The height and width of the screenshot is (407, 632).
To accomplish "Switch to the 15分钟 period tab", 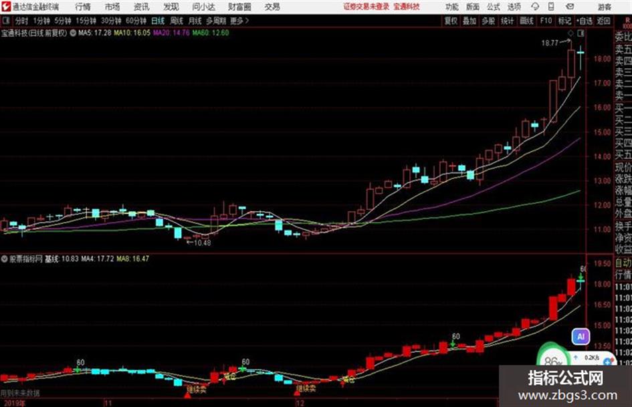I will [x=86, y=21].
